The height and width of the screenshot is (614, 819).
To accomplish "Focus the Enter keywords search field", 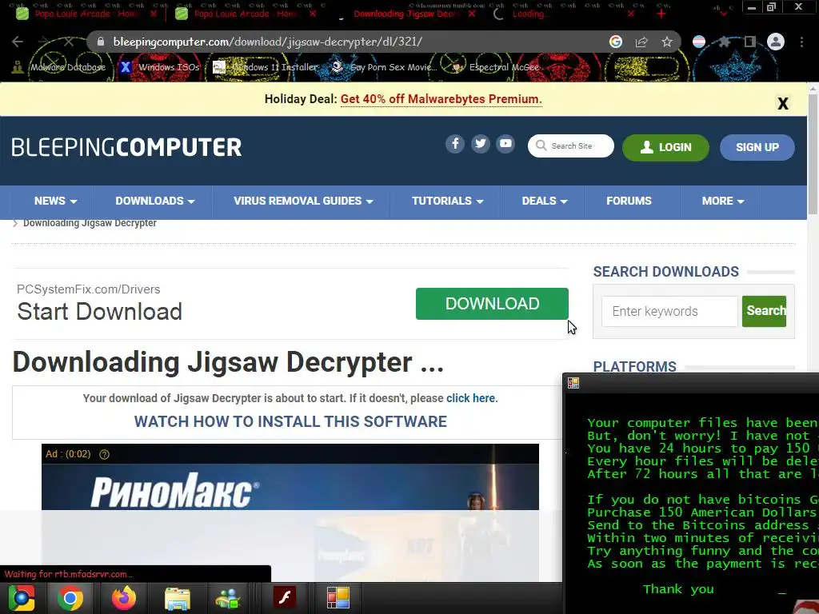I will click(669, 311).
